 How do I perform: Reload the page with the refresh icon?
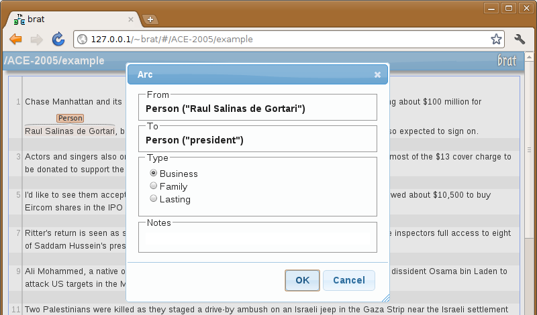58,39
